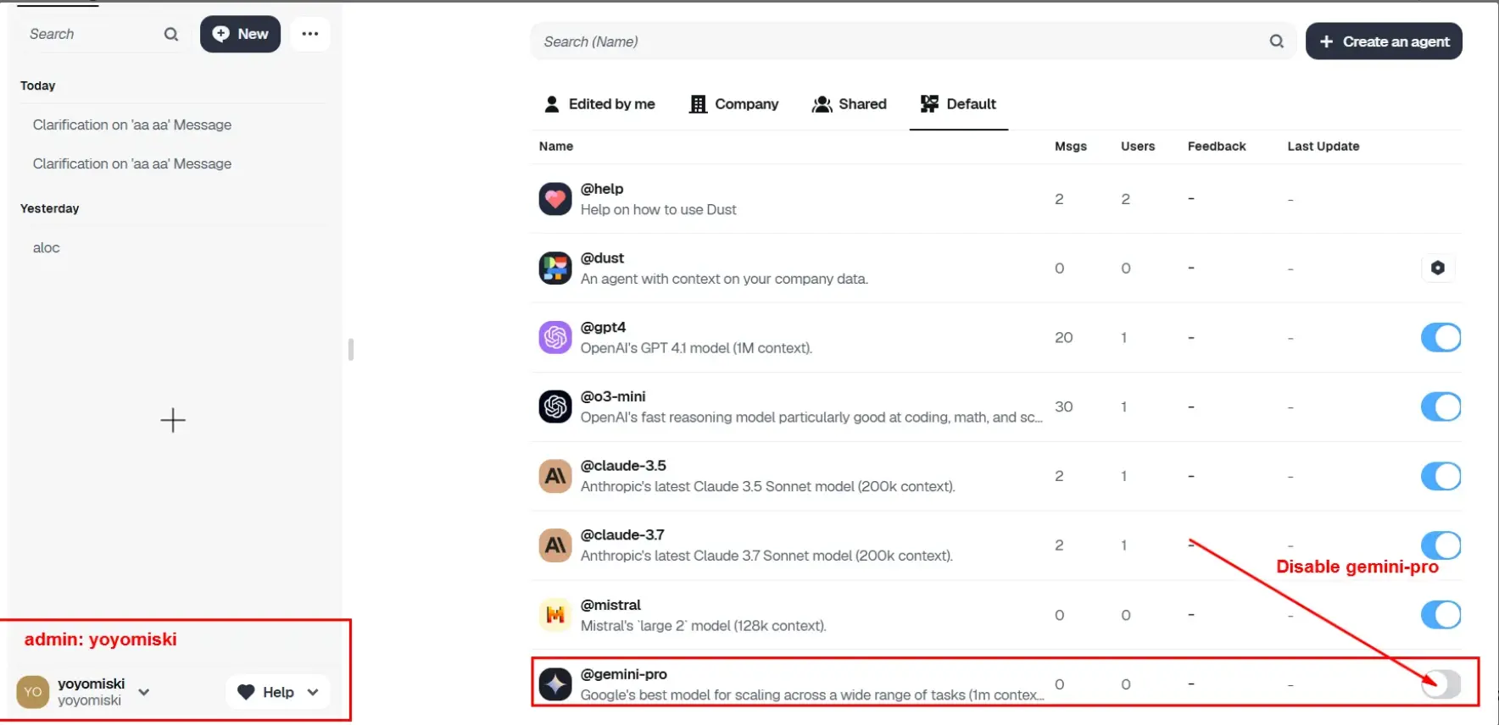Click the @gpt4 purple OpenAI avatar
Image resolution: width=1499 pixels, height=725 pixels.
point(555,337)
